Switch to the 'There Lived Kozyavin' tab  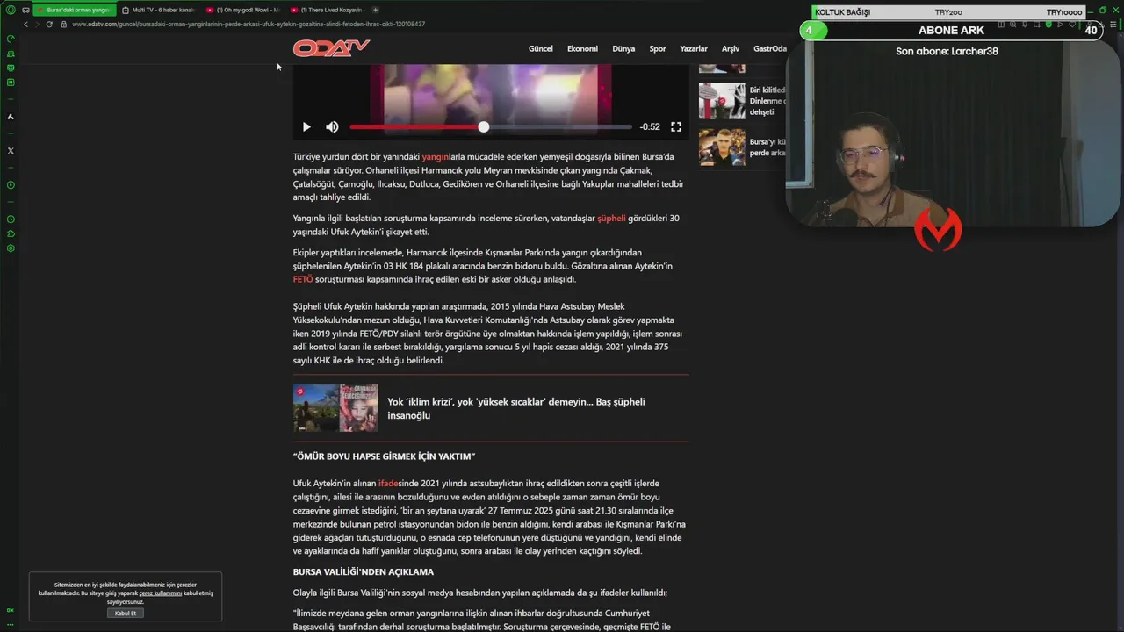pos(328,10)
